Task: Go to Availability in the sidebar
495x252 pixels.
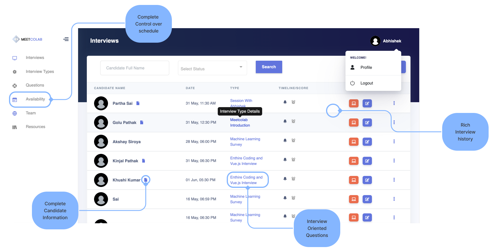Action: (35, 99)
